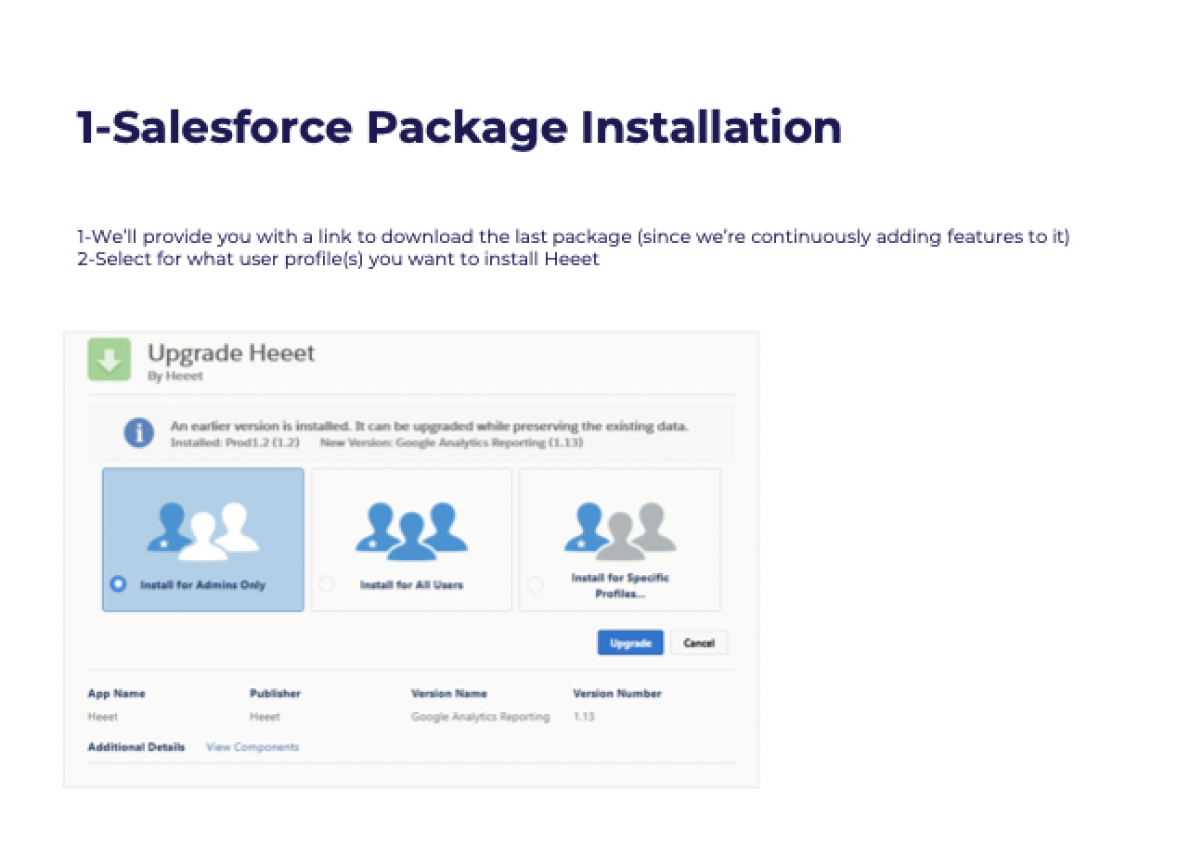Image resolution: width=1203 pixels, height=855 pixels.
Task: Click New Version: Google Analytics Reporting text
Action: [452, 443]
